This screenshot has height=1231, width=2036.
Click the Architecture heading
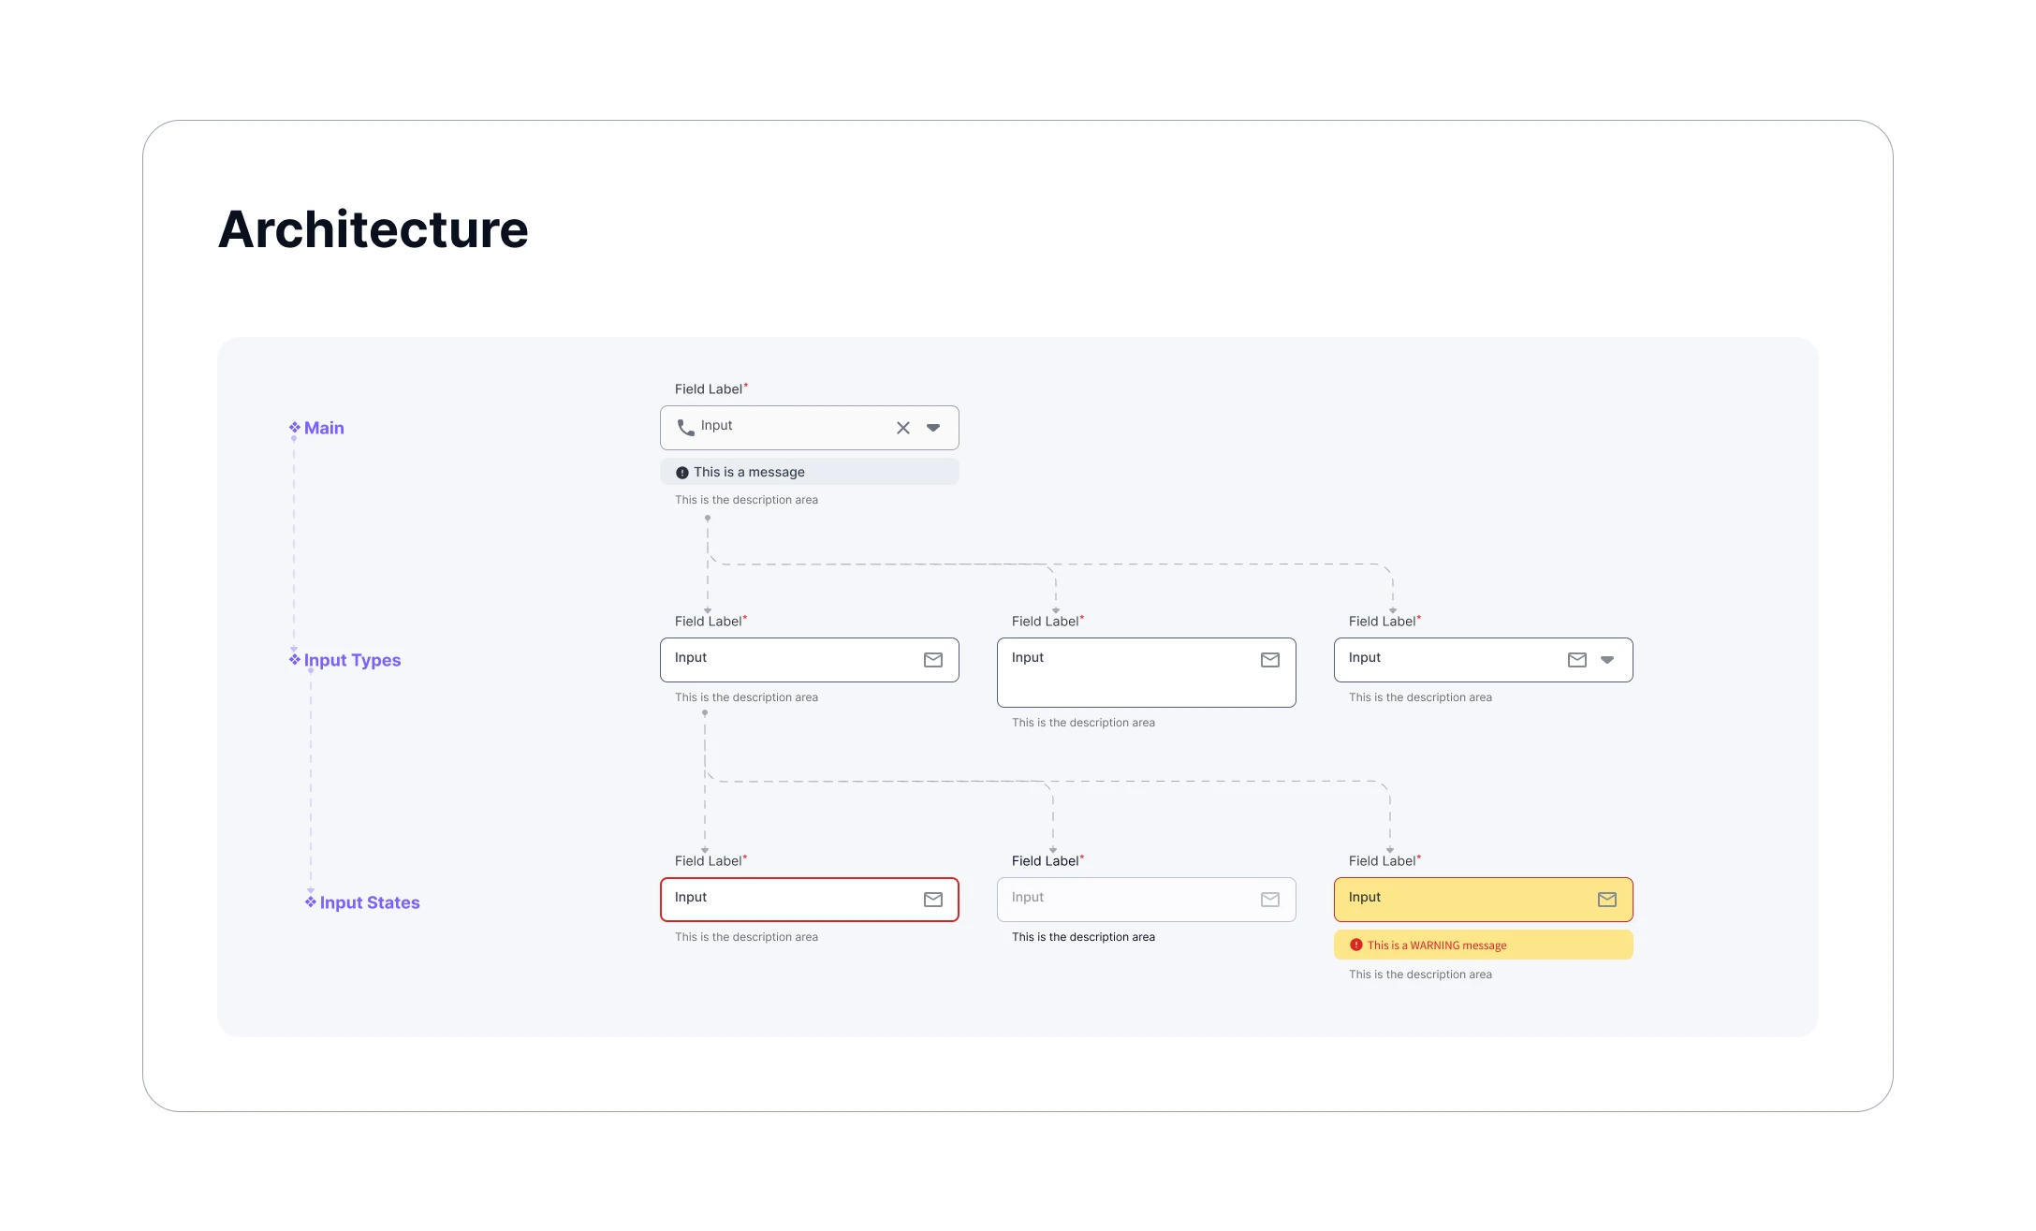tap(373, 229)
